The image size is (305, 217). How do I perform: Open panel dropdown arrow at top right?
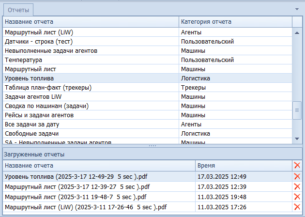click(297, 9)
